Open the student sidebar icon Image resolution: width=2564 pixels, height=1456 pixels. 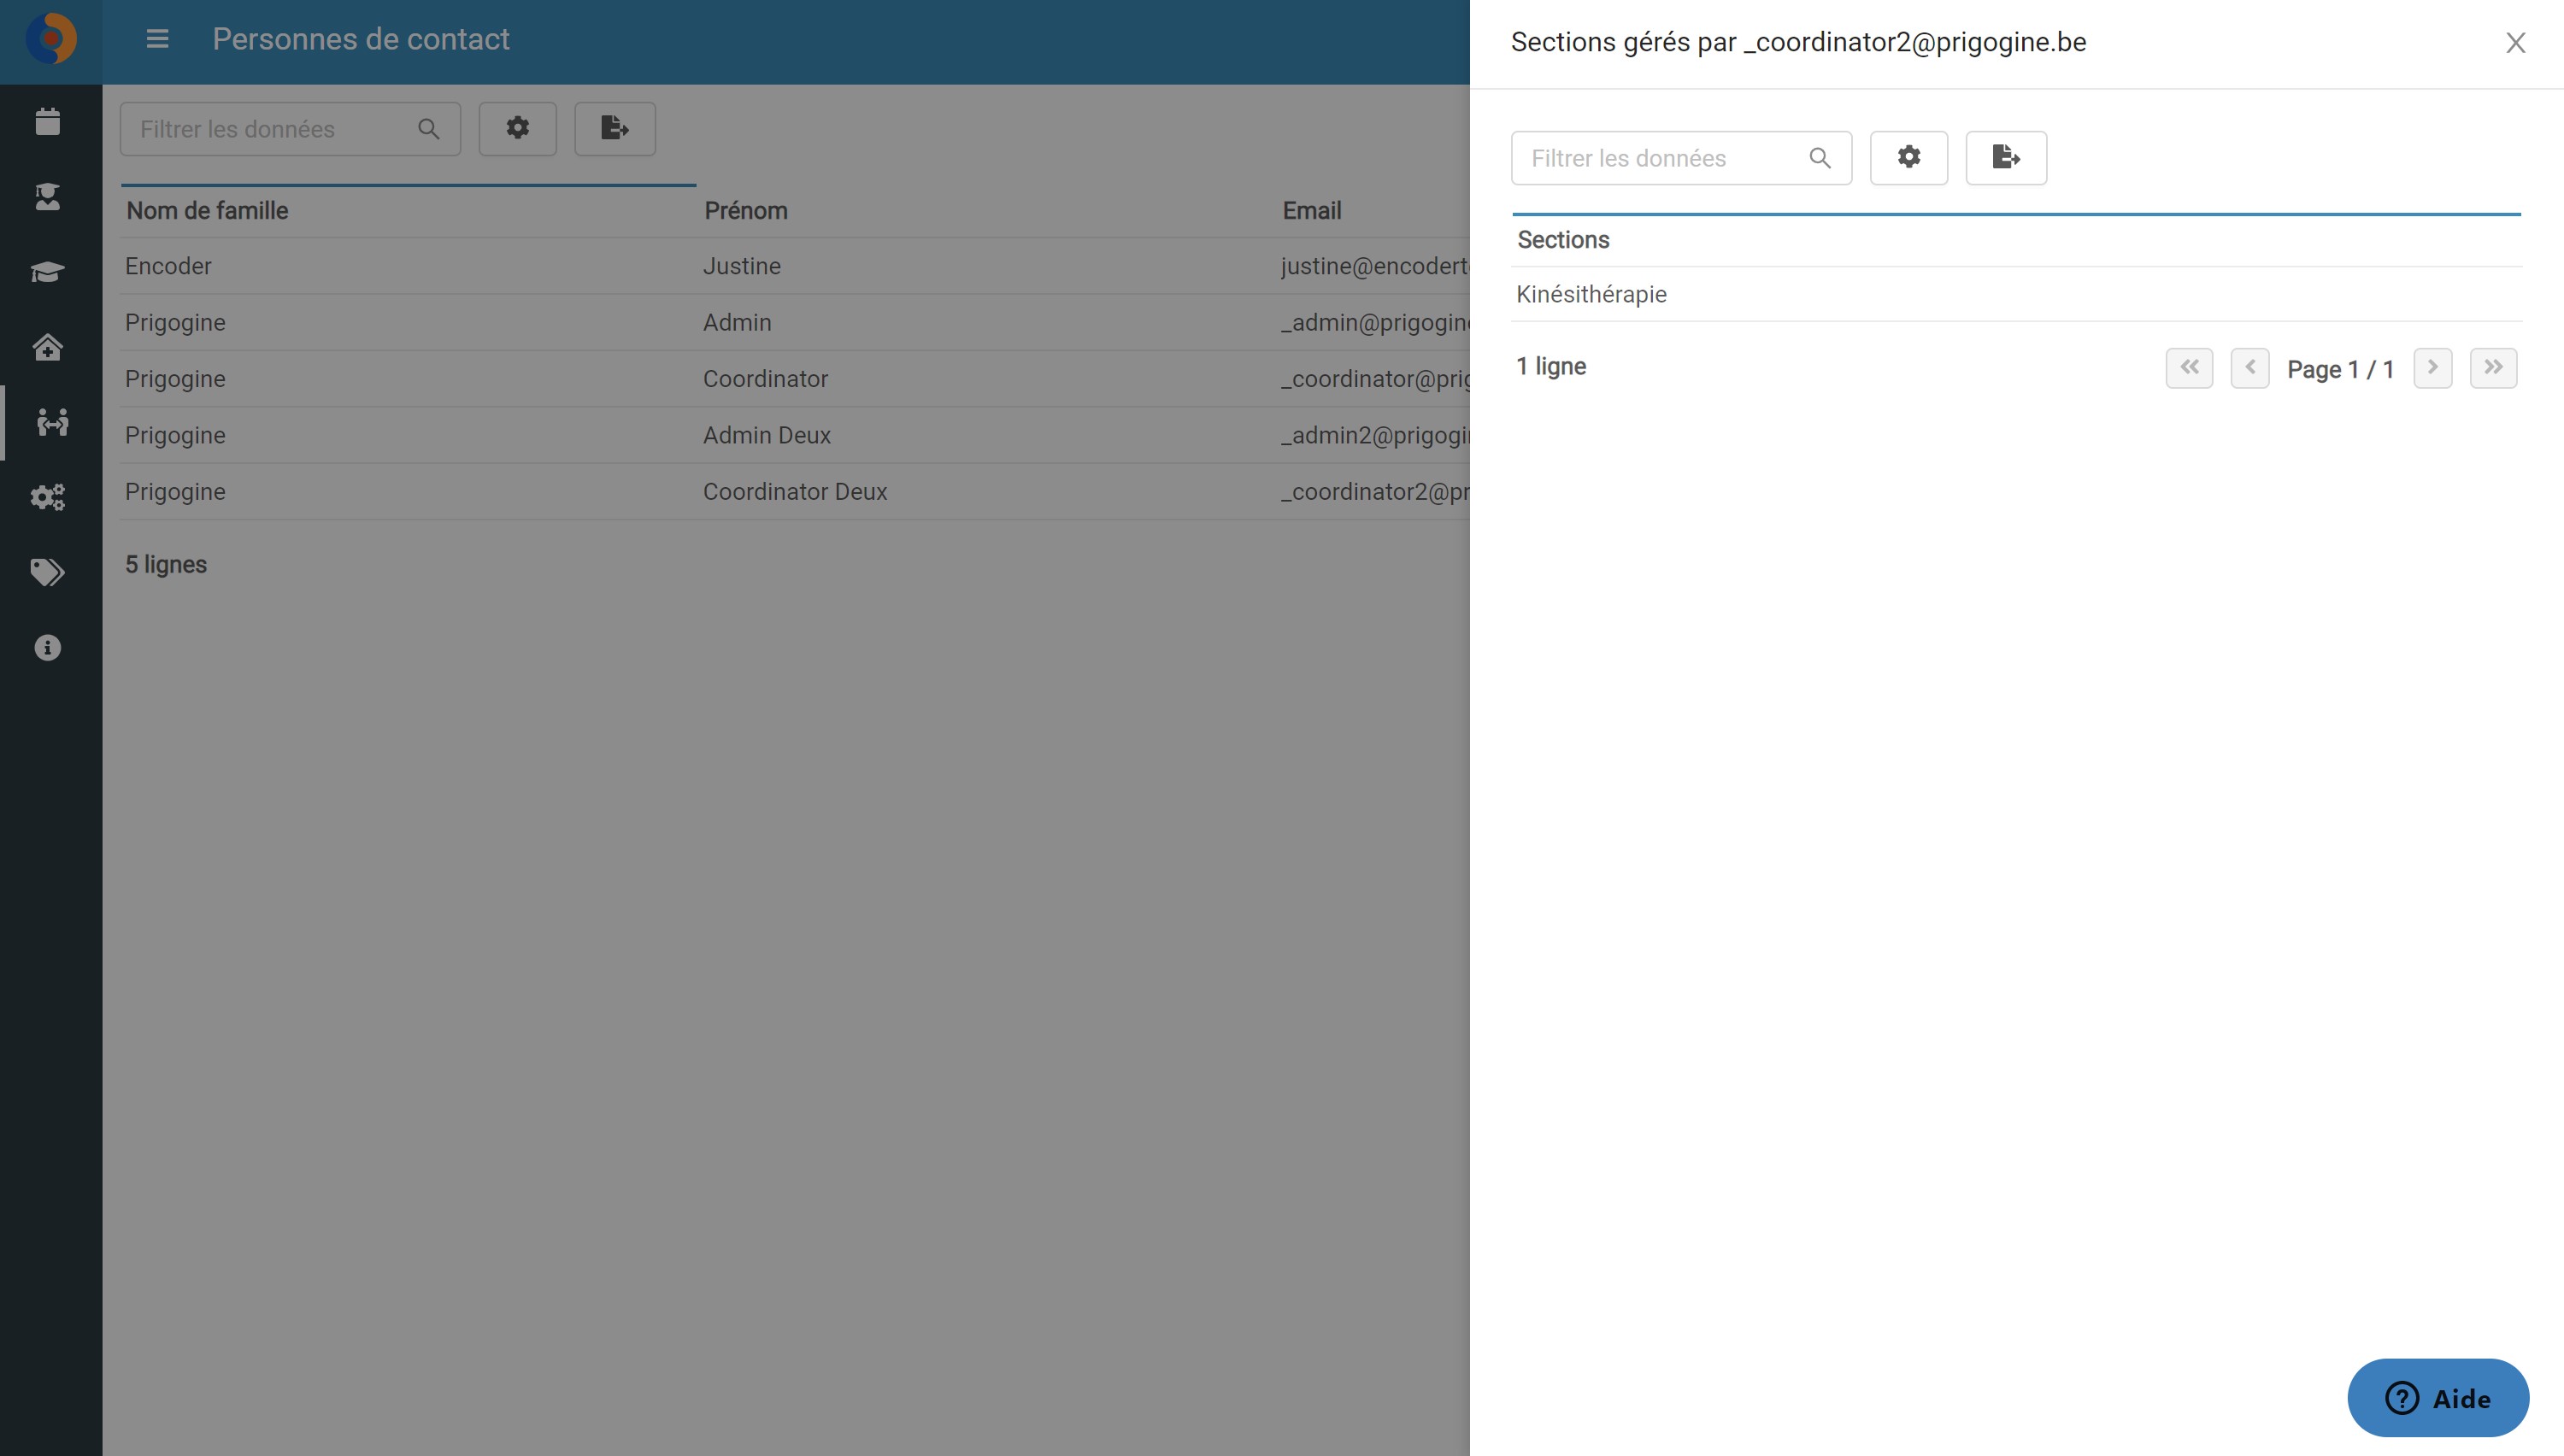click(47, 197)
